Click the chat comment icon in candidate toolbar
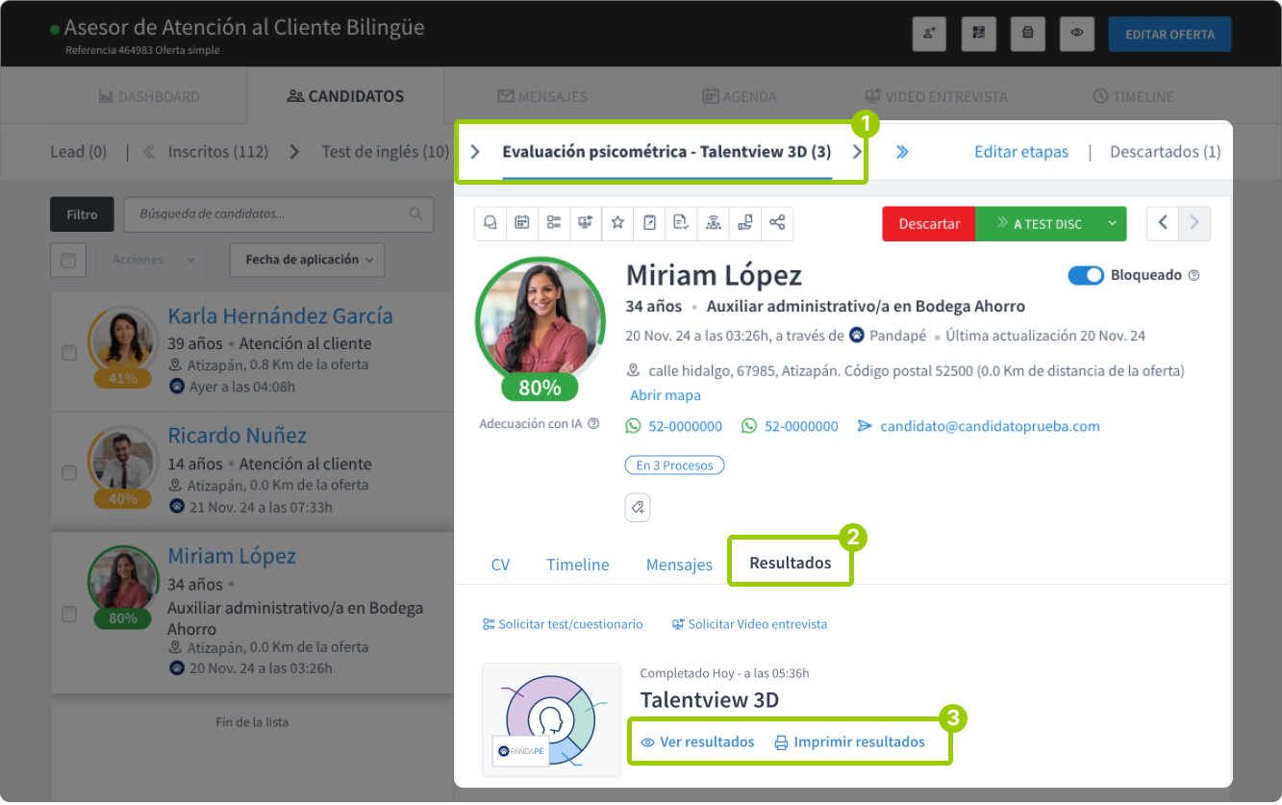The image size is (1282, 805). [x=490, y=223]
